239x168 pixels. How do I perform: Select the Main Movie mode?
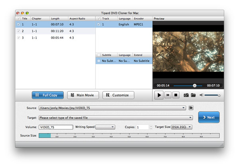[x=83, y=95]
